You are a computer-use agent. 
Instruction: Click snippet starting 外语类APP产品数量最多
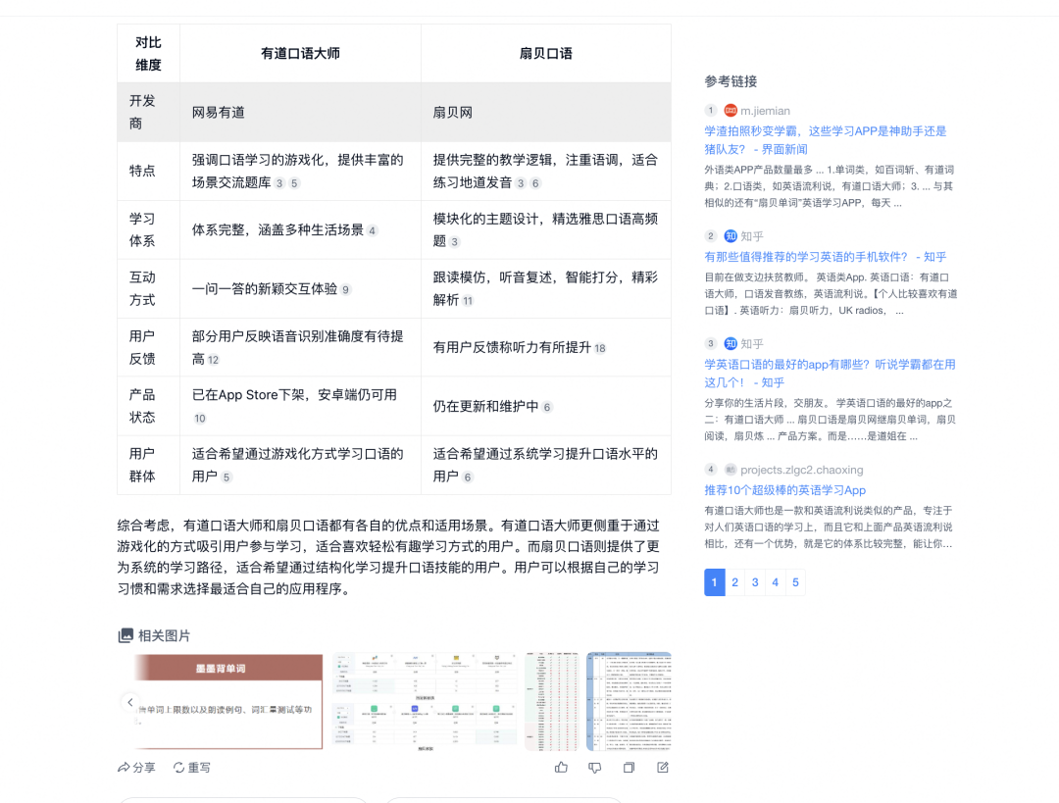[830, 186]
